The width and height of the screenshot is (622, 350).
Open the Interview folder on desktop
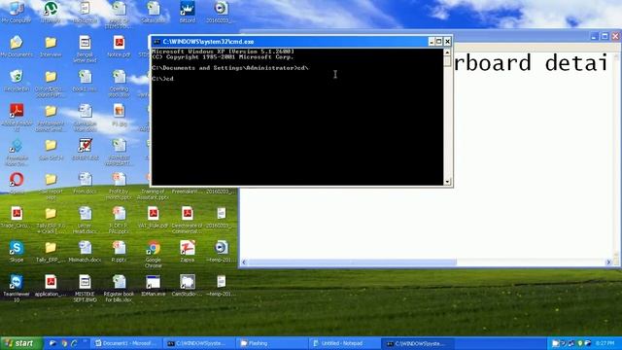tap(51, 47)
